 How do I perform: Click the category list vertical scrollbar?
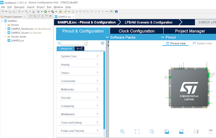point(104,91)
